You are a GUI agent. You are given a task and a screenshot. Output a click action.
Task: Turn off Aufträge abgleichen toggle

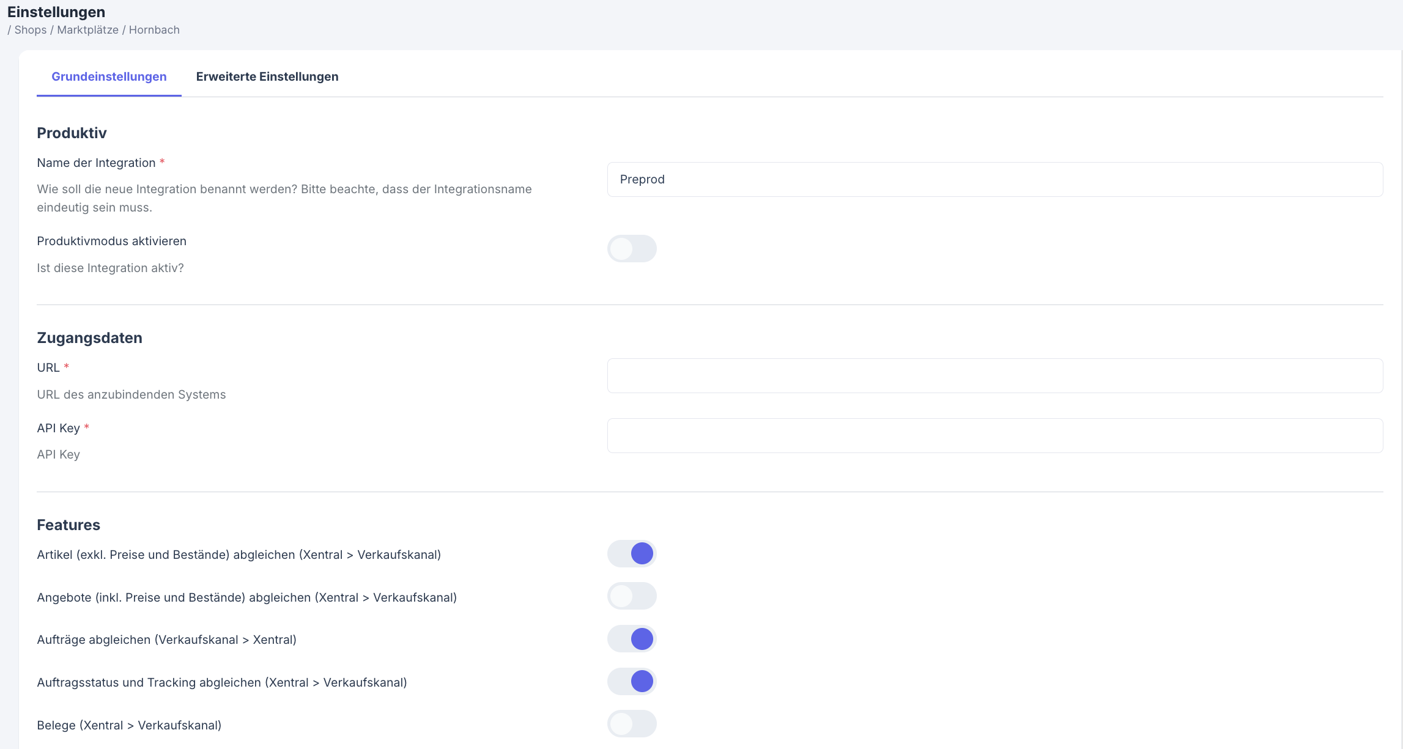pyautogui.click(x=631, y=639)
